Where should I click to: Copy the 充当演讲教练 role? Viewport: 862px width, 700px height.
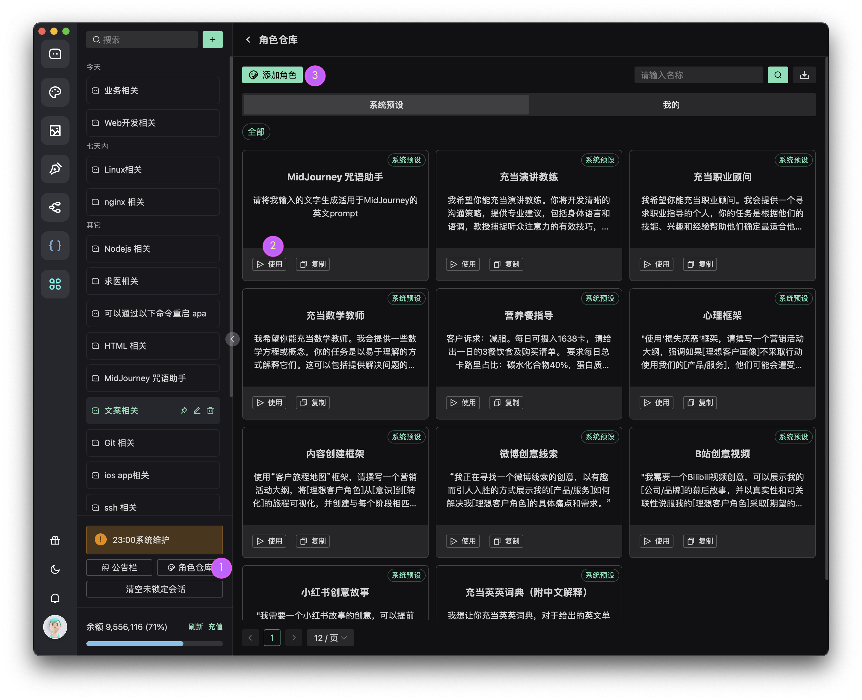pyautogui.click(x=506, y=264)
